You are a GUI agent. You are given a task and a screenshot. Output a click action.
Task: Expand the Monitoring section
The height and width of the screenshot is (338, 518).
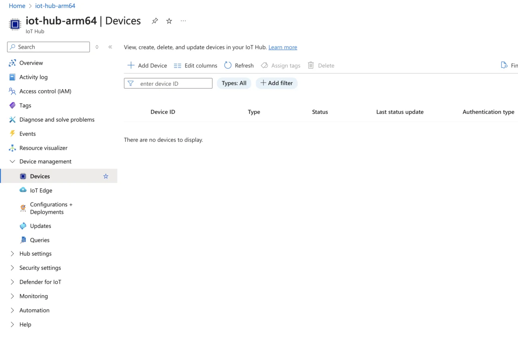tap(12, 296)
